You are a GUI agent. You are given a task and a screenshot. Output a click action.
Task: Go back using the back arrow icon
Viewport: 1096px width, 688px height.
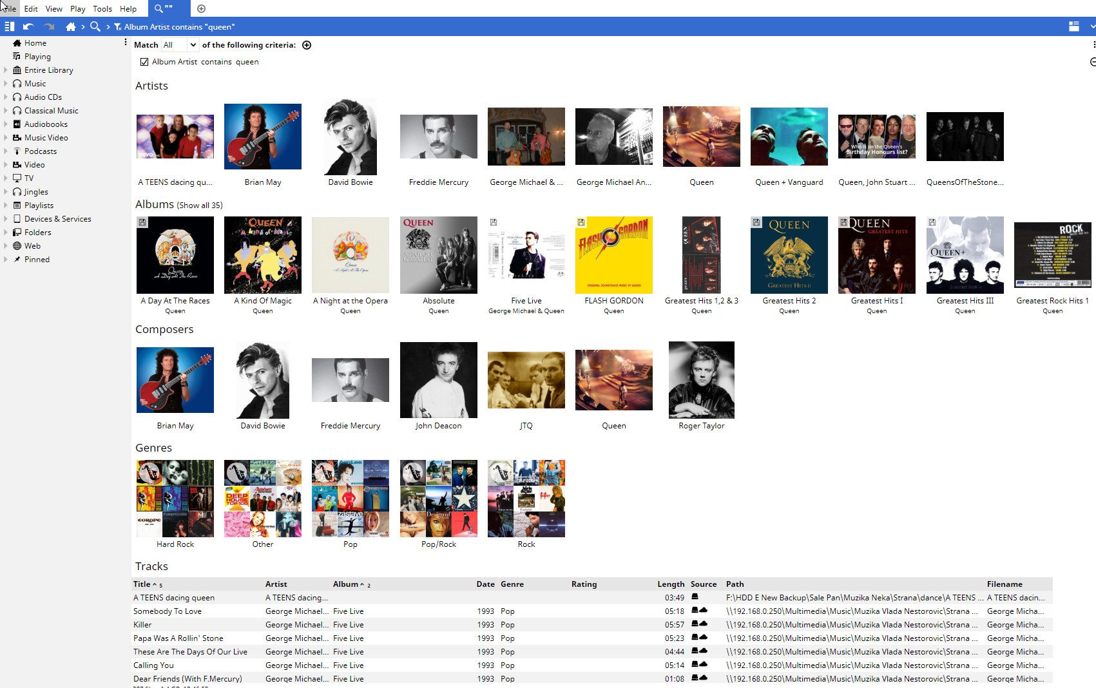(x=28, y=26)
